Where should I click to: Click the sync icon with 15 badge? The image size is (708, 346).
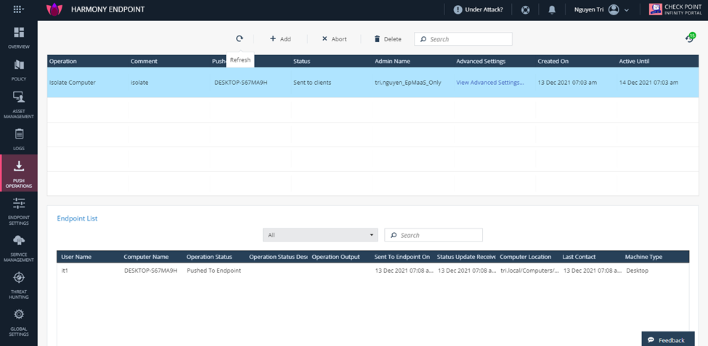point(690,38)
